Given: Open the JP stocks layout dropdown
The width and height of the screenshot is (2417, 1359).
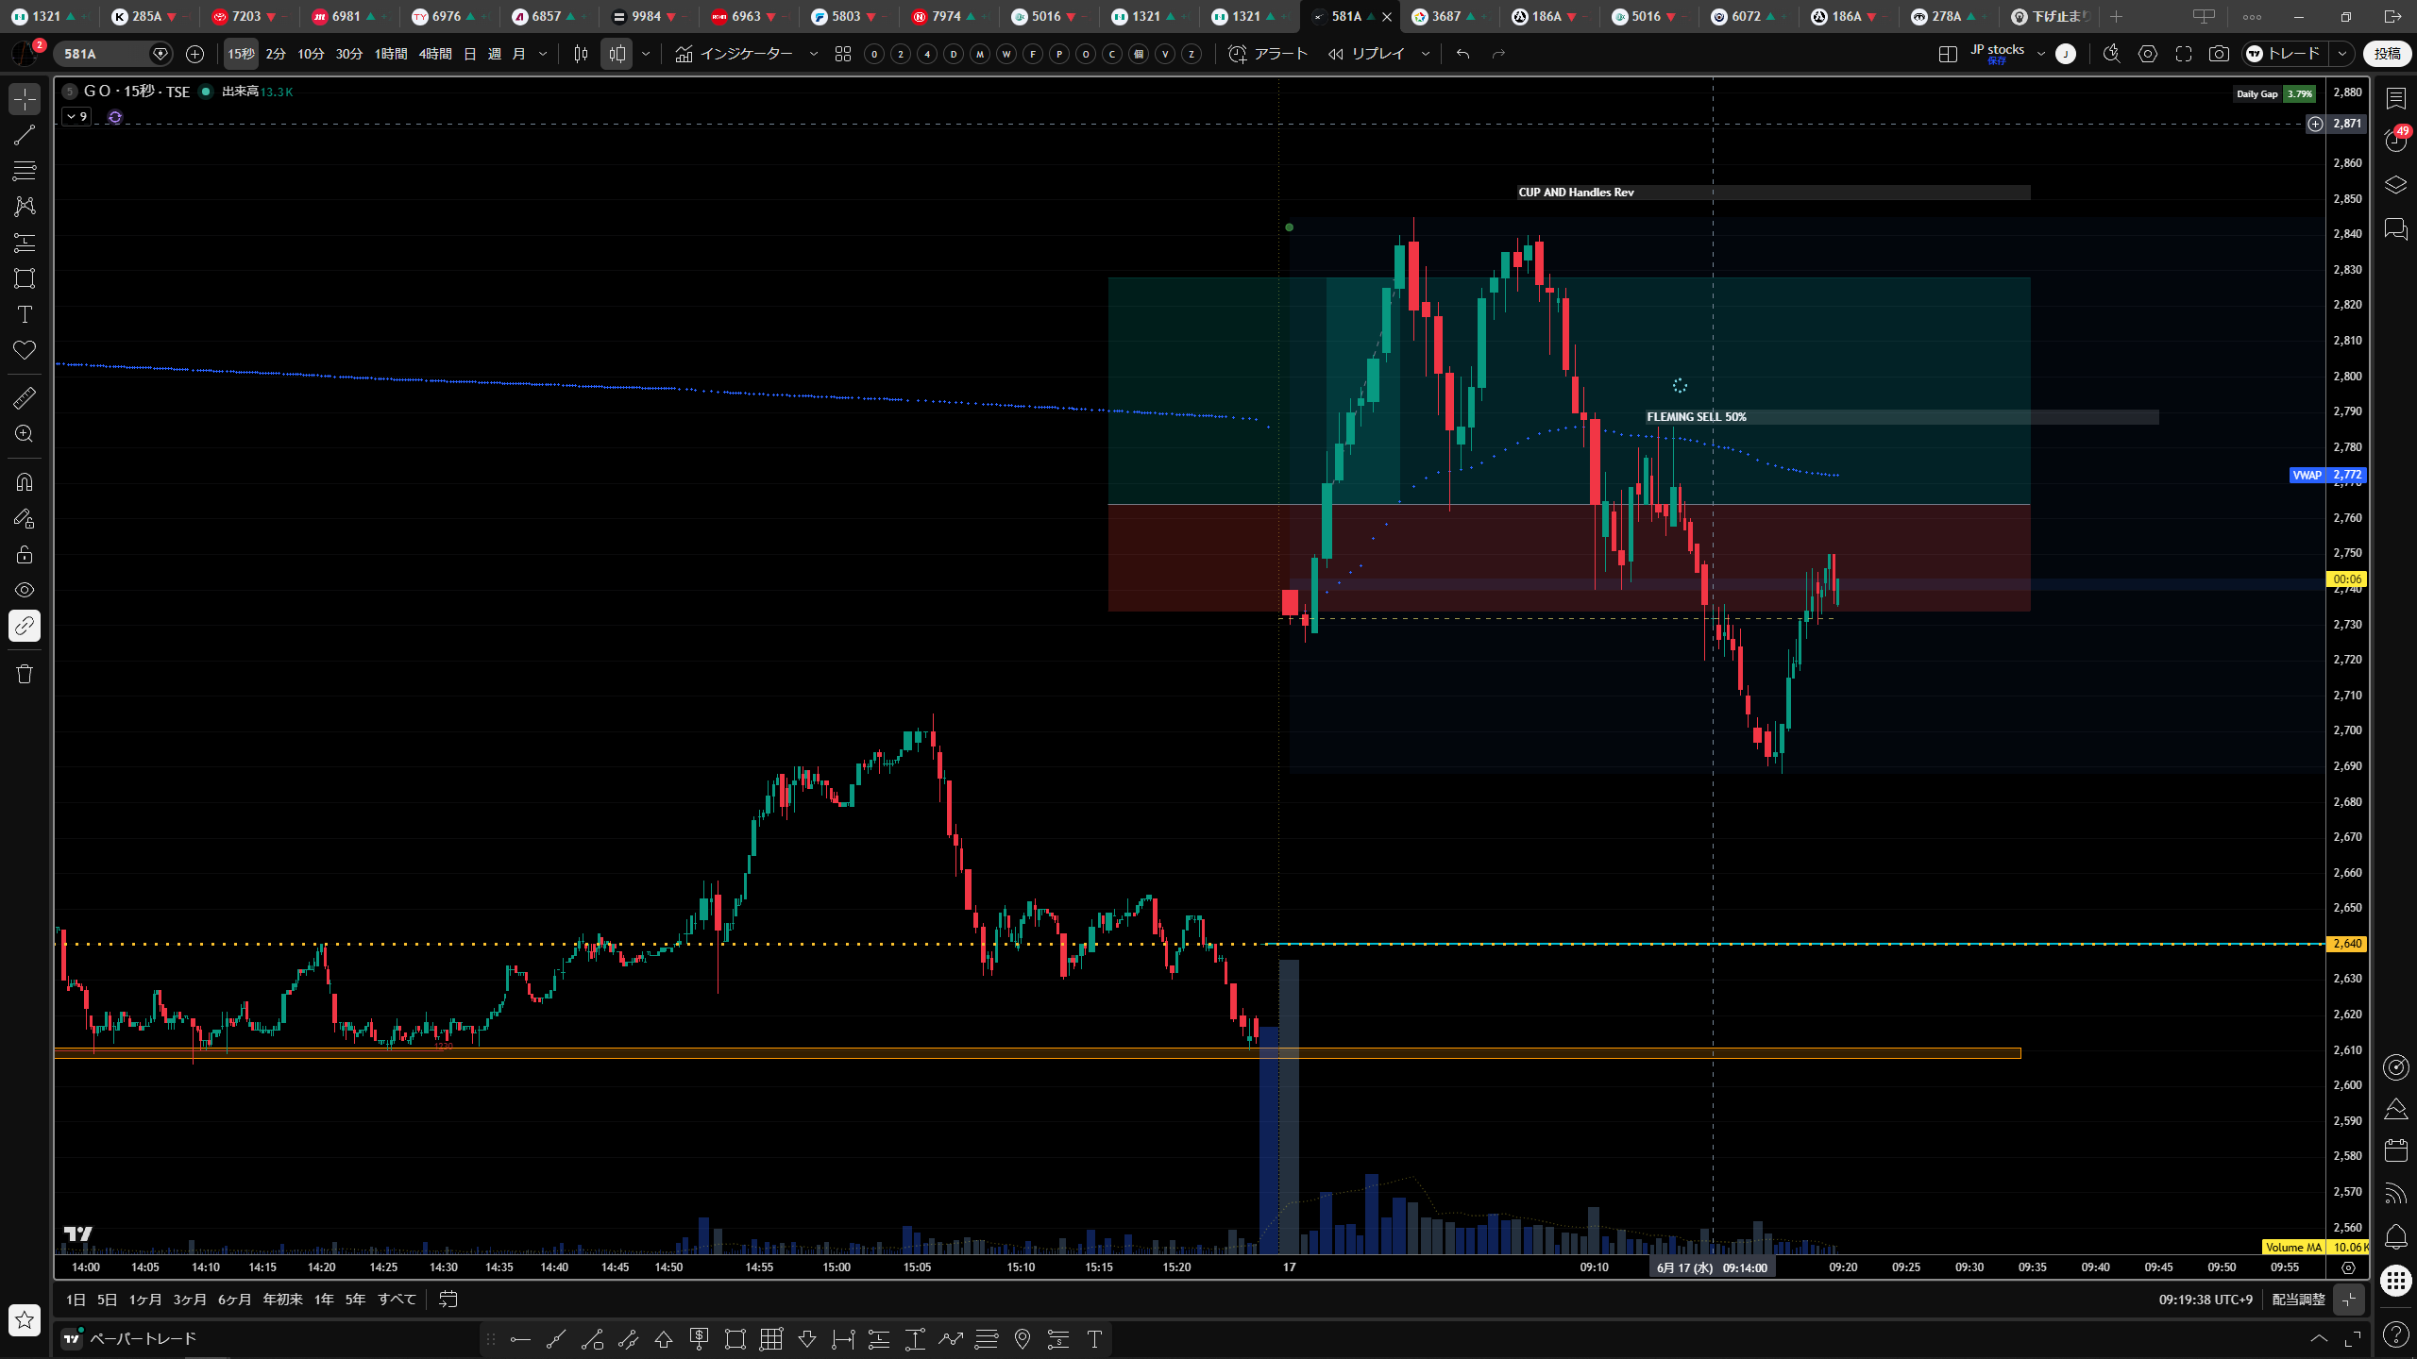Looking at the screenshot, I should [2041, 54].
